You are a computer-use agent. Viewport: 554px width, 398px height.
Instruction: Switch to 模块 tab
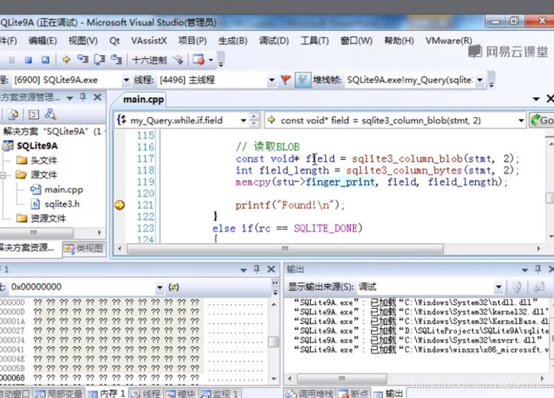(x=180, y=393)
